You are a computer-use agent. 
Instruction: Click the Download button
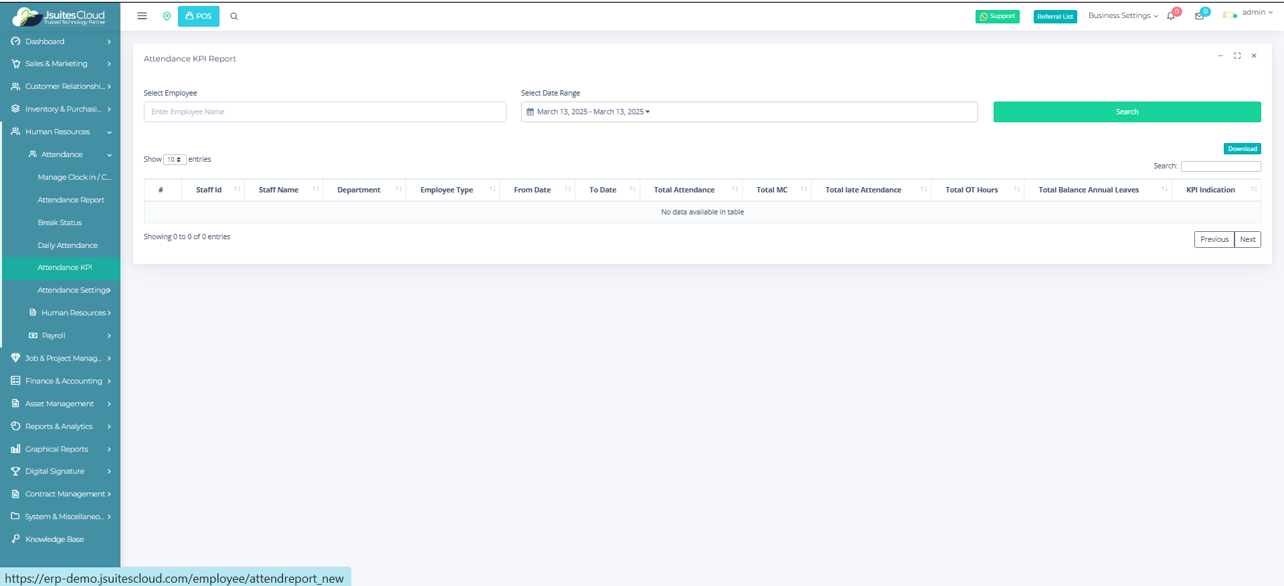coord(1242,149)
